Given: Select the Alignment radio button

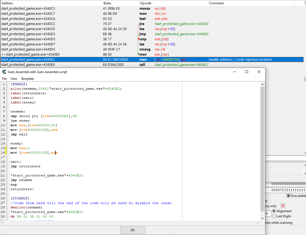Looking at the screenshot, I should (x=274, y=211).
